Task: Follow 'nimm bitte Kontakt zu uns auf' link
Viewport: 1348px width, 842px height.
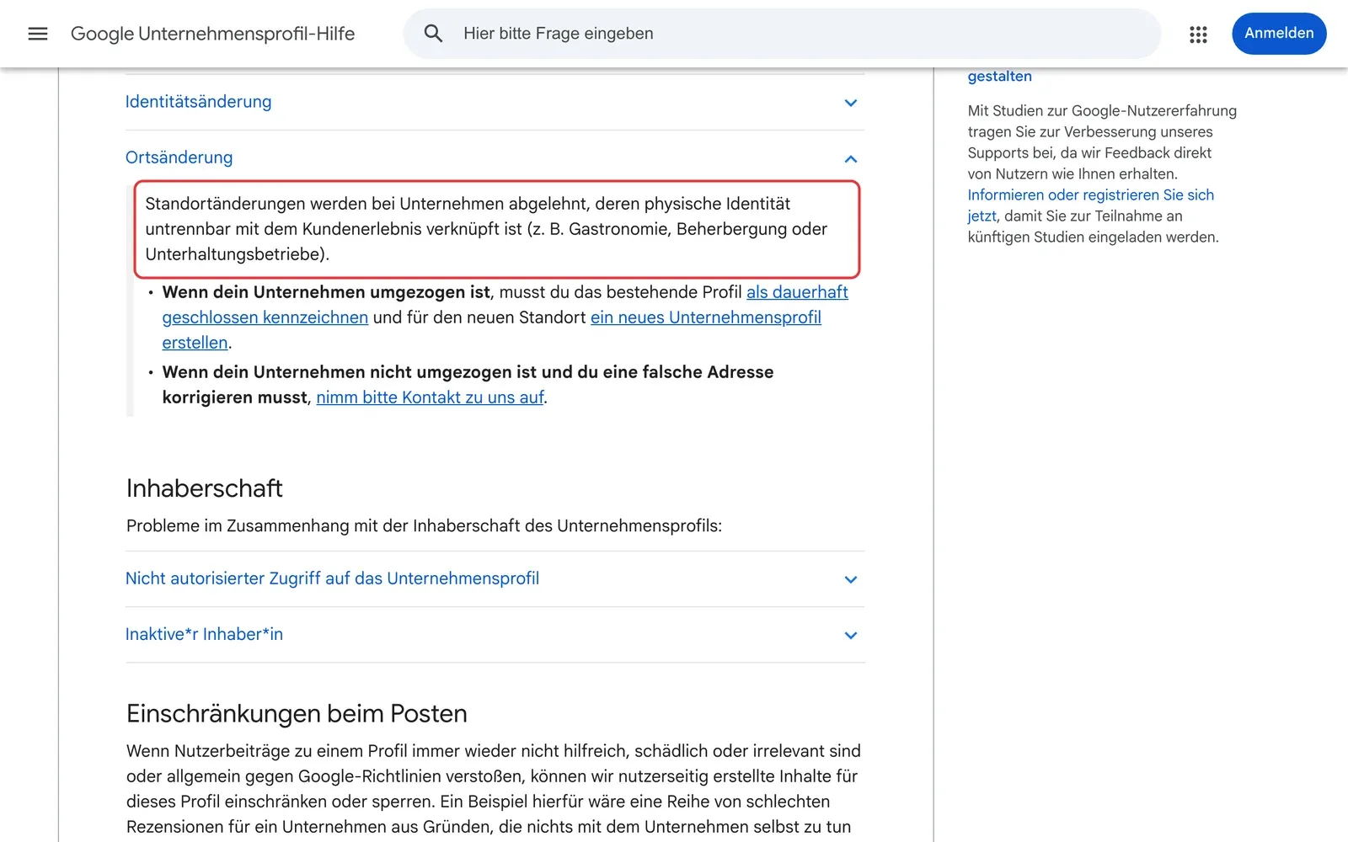Action: click(430, 397)
